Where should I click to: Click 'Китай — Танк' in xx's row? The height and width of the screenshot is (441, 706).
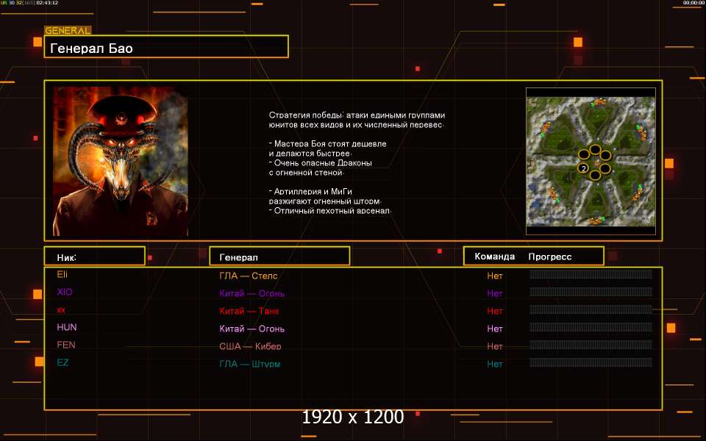tap(249, 311)
